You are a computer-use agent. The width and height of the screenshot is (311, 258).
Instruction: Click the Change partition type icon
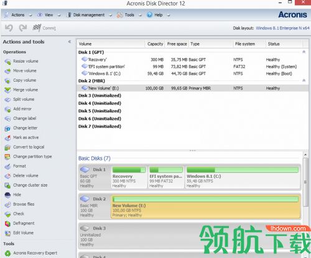click(7, 157)
